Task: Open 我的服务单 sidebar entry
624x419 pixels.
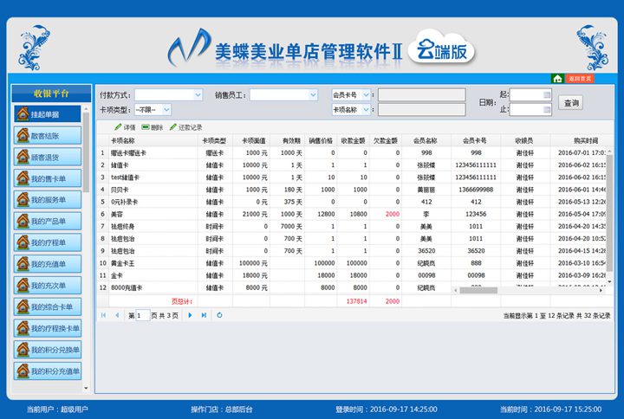Action: coord(47,200)
